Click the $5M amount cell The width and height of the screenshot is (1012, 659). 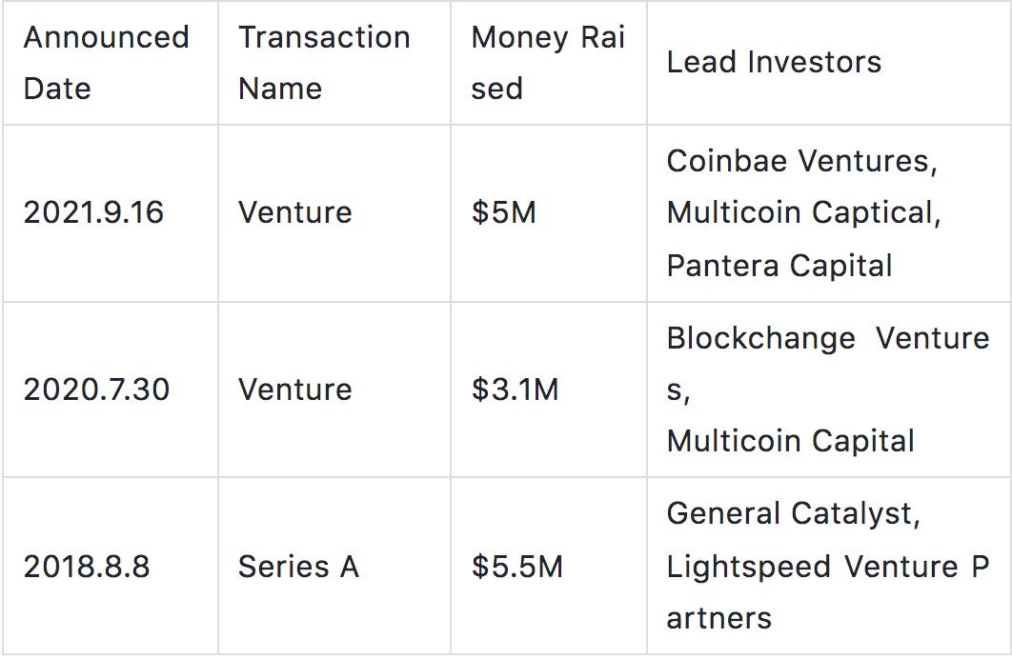(x=503, y=212)
